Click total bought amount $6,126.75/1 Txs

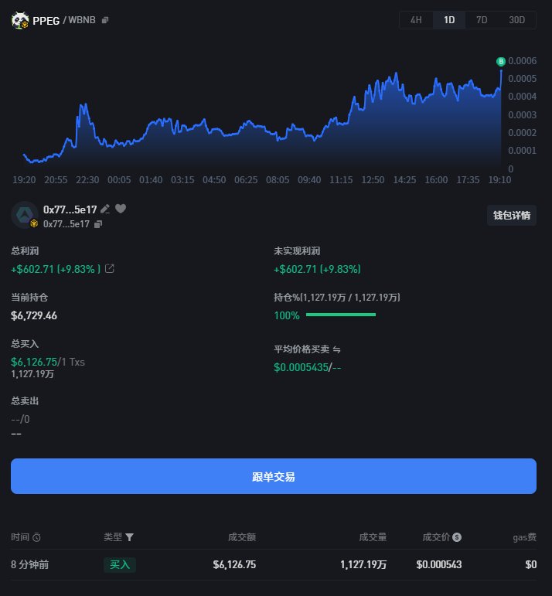coord(48,362)
